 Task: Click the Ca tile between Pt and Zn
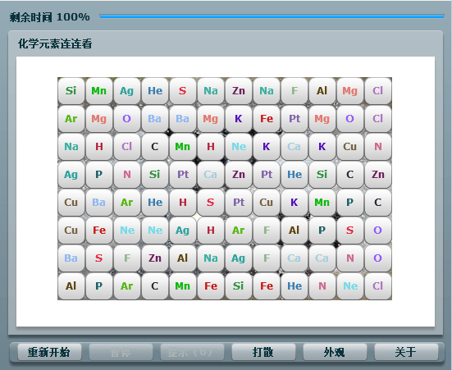tap(211, 175)
